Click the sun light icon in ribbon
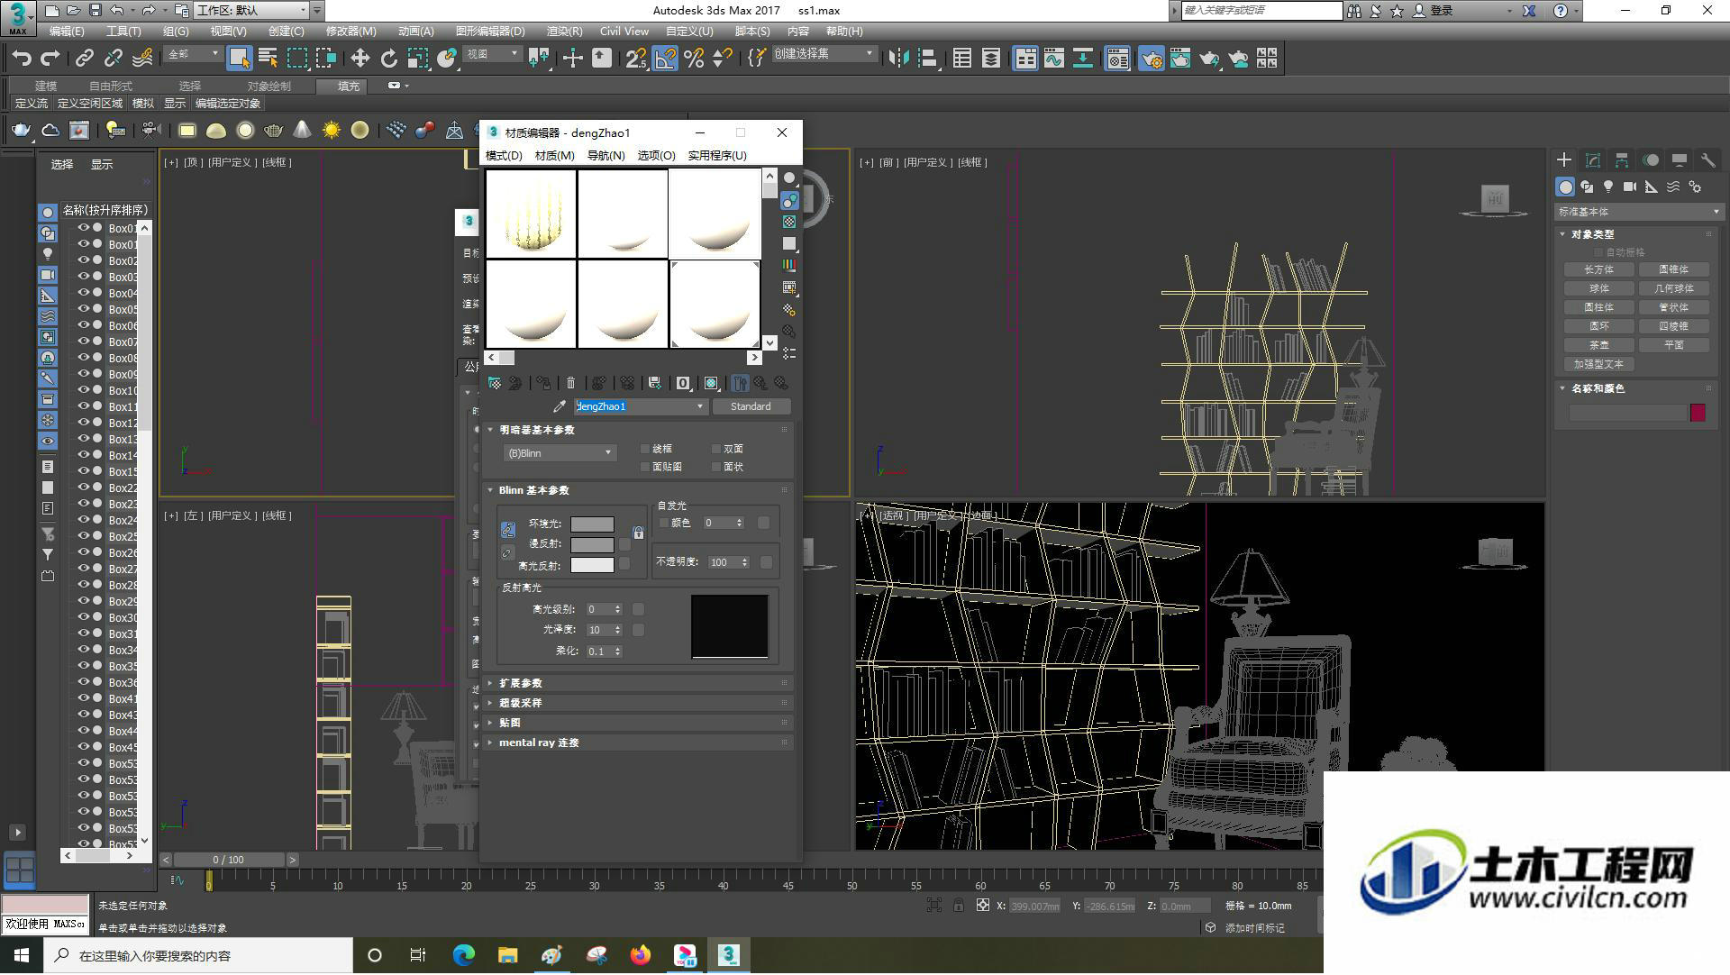1730x975 pixels. click(332, 131)
